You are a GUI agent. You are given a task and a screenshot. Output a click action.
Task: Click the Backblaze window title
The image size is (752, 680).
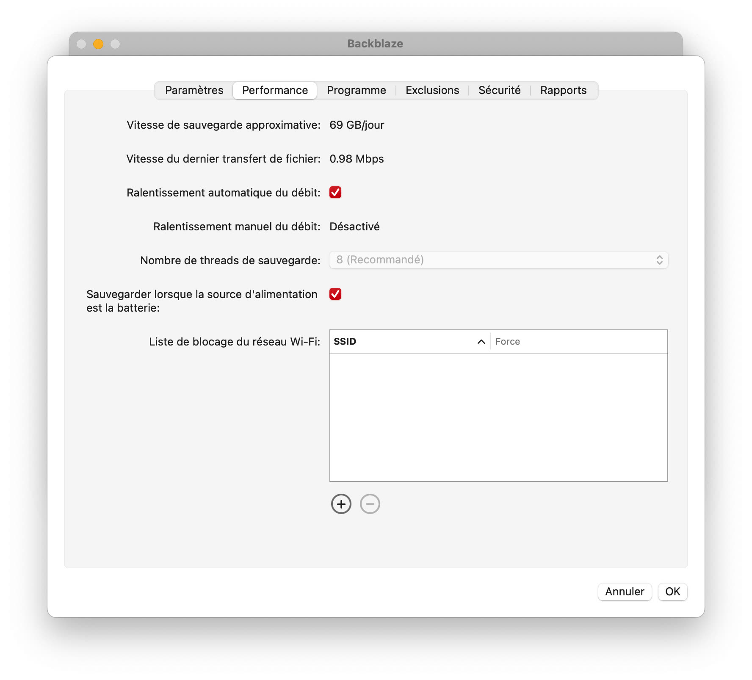tap(375, 44)
